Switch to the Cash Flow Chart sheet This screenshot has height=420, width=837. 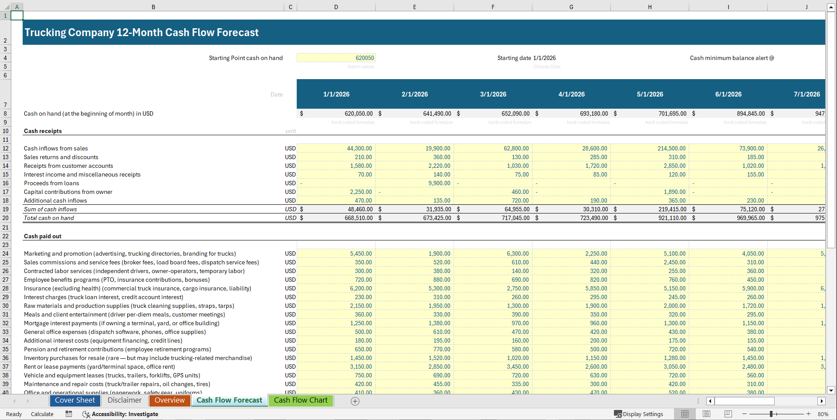pyautogui.click(x=301, y=400)
